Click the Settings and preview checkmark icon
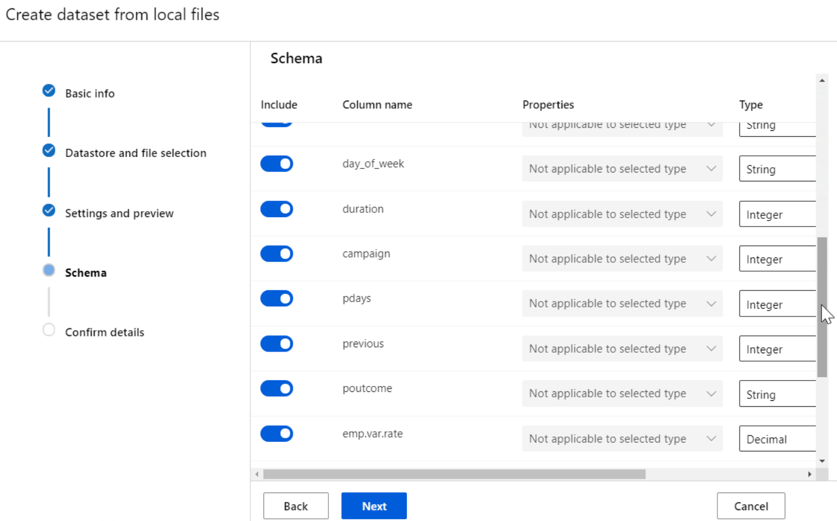This screenshot has width=837, height=521. point(49,211)
